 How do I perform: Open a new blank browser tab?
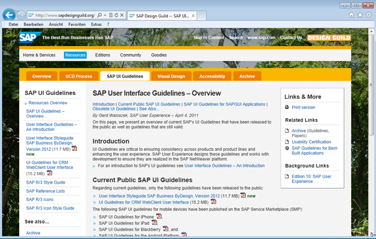click(201, 16)
